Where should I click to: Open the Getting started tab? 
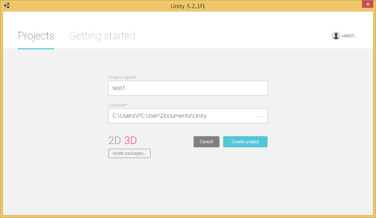[x=103, y=36]
